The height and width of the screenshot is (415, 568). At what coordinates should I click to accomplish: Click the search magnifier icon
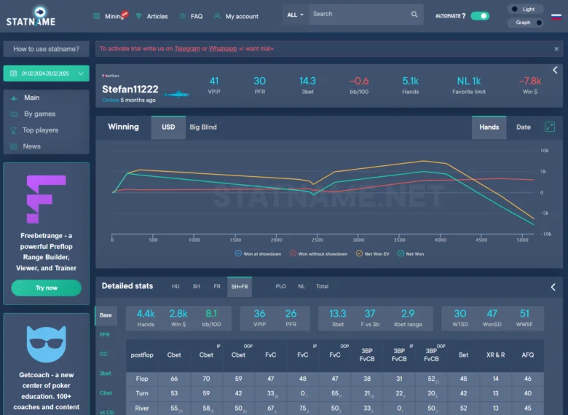click(414, 14)
